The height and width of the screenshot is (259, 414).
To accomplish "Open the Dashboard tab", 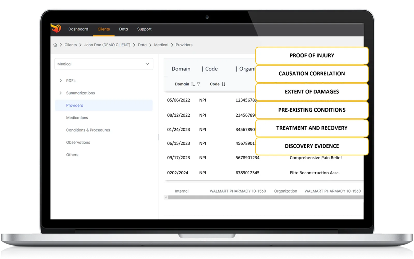I will (78, 29).
